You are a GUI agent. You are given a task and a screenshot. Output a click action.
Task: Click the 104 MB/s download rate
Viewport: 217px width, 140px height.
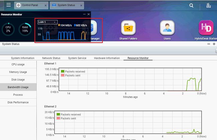65,25
